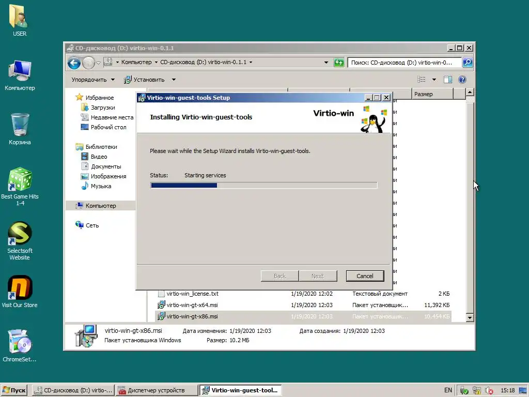Select virtio-win_license.txt file icon

(161, 294)
